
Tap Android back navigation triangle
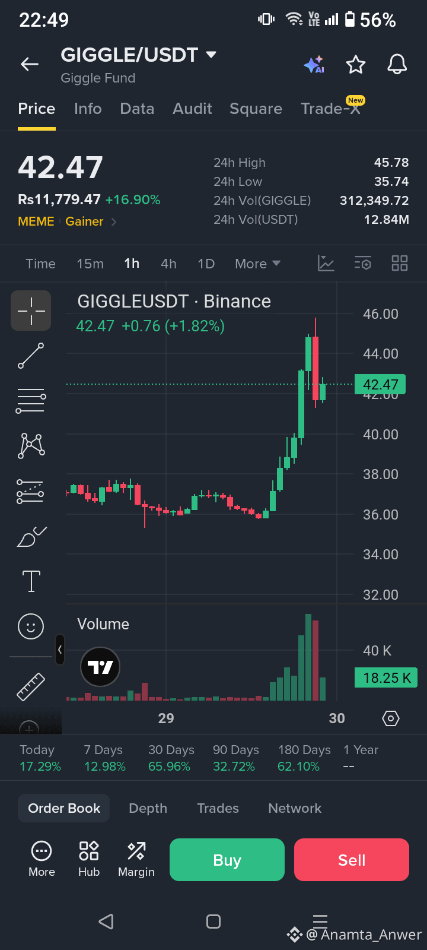(106, 921)
